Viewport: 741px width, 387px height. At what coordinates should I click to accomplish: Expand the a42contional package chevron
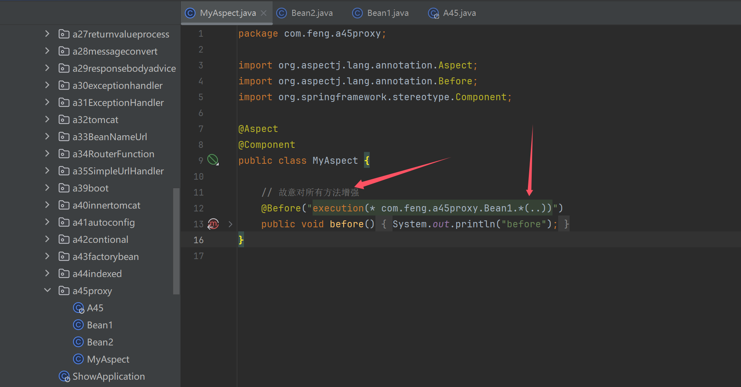click(47, 239)
